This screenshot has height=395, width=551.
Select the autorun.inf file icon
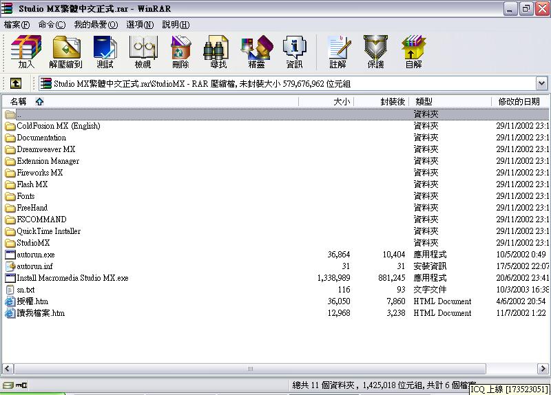[x=10, y=266]
